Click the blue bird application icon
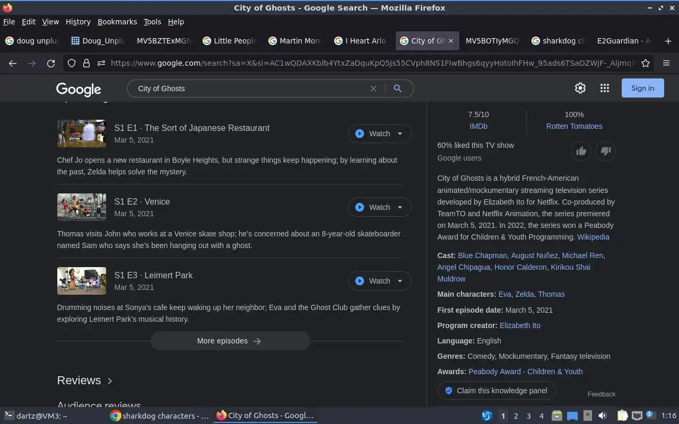 pyautogui.click(x=486, y=416)
